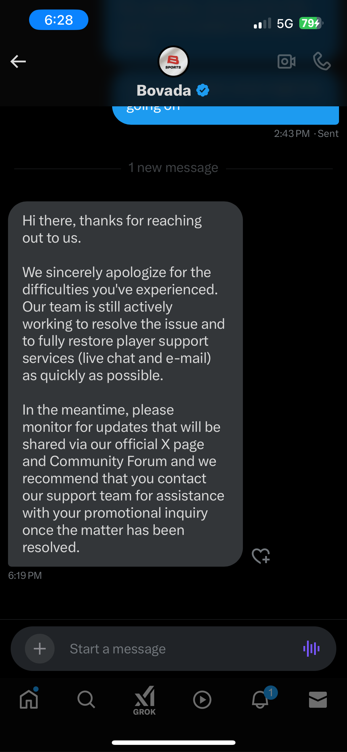Select the Bovada reply message bubble
This screenshot has height=752, width=347.
(125, 384)
